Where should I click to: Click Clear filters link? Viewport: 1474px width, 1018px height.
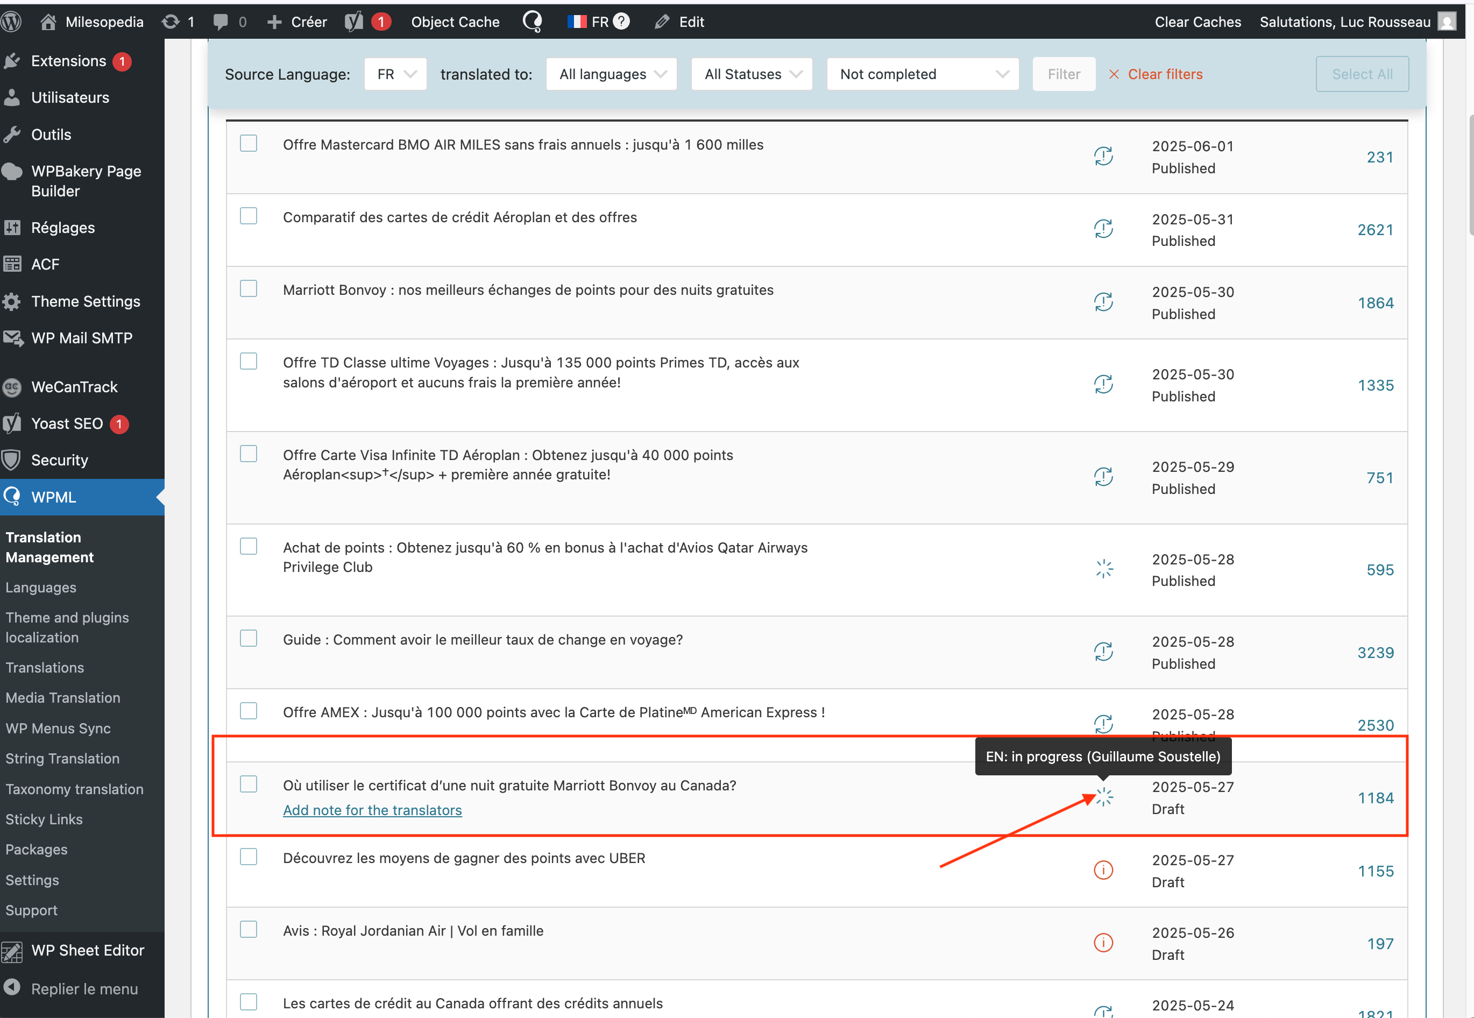click(x=1165, y=74)
